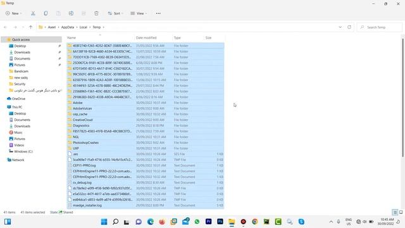
Task: Sort by Size column header
Action: (214, 38)
